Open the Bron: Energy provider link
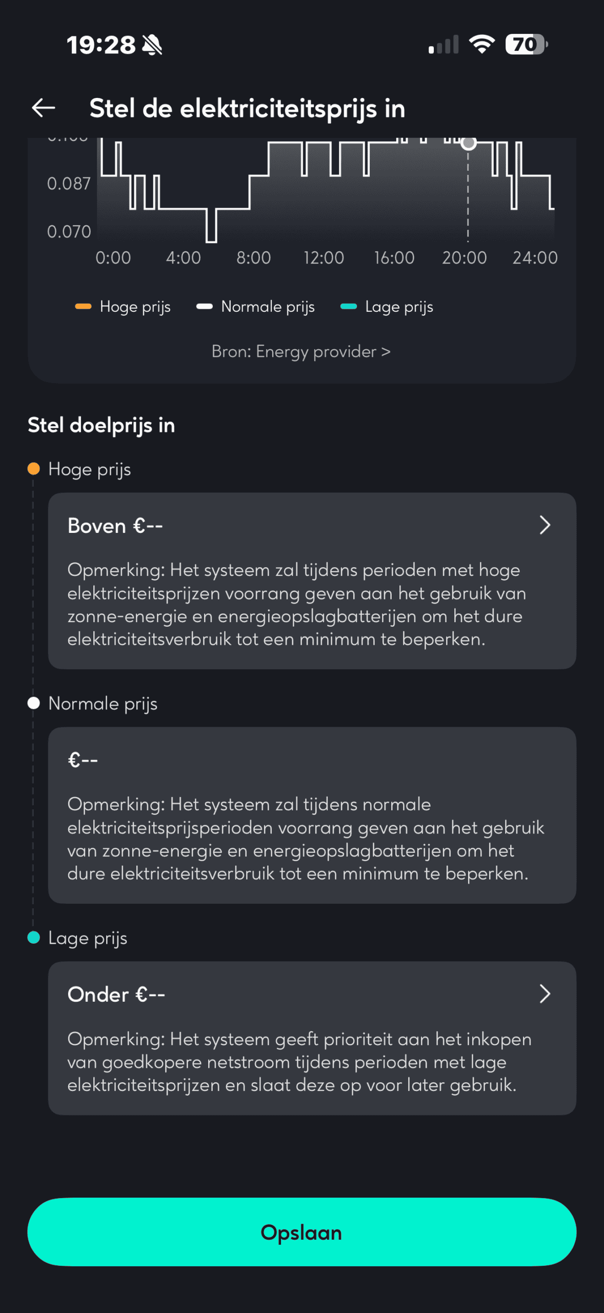 [x=301, y=352]
